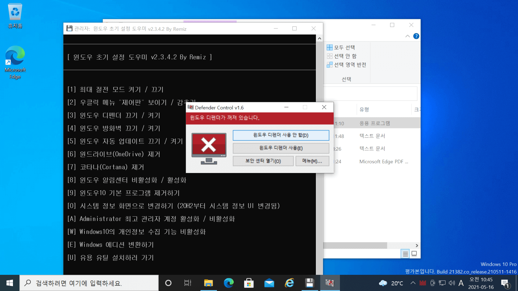Launch Internet Explorer from the taskbar
This screenshot has width=518, height=291.
click(x=289, y=283)
